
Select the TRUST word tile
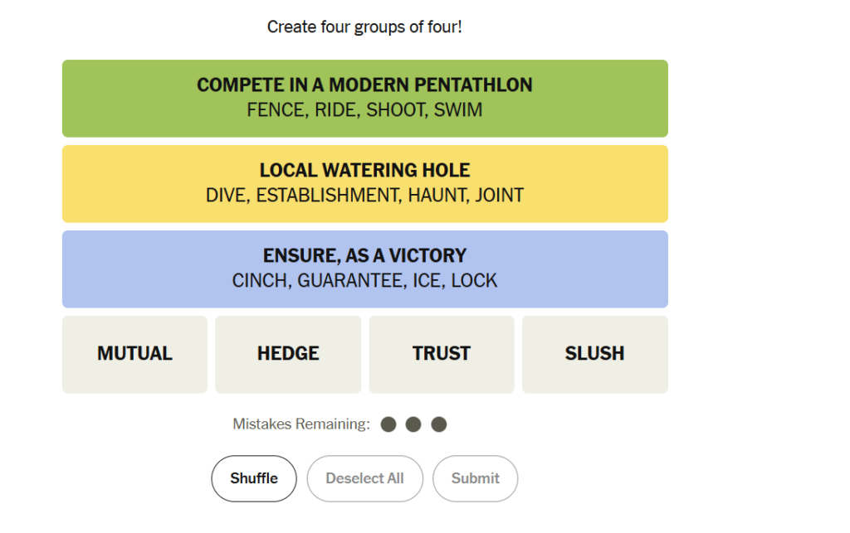click(442, 354)
